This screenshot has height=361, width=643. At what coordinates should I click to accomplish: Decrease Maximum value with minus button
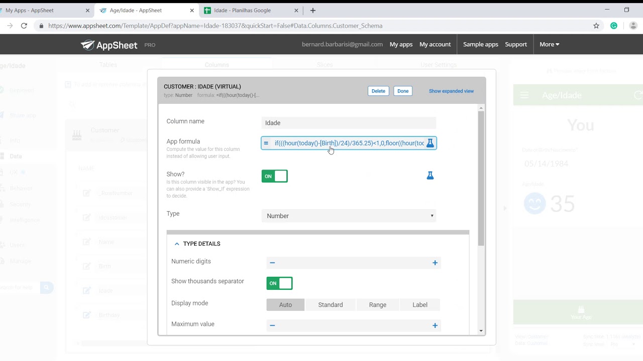[x=272, y=325]
